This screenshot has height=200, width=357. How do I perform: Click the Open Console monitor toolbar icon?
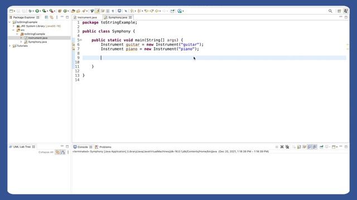119,11
